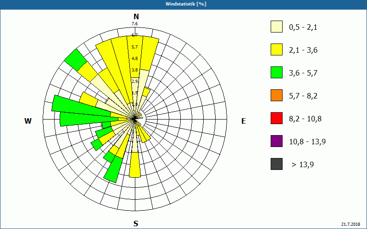Click the 2,9 axis scale value
367x229 pixels.
click(134, 81)
